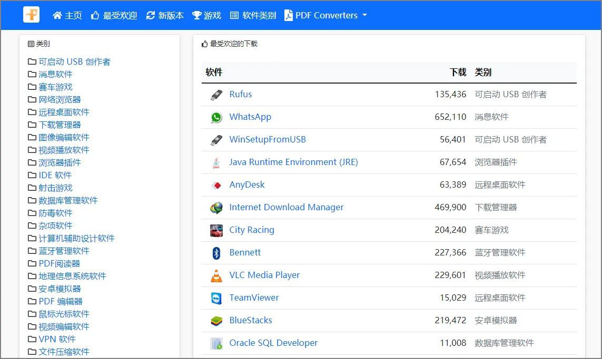The image size is (602, 359).
Task: Click the Bluetooth icon beside Bennett
Action: tap(215, 252)
